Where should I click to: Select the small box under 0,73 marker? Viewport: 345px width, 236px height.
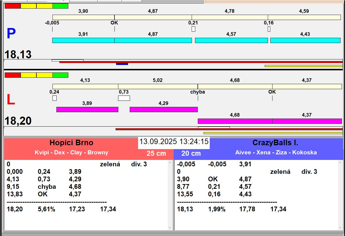[124, 98]
